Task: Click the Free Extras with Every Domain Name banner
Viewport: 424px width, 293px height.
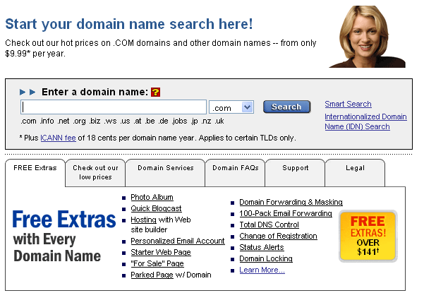Action: tap(64, 236)
